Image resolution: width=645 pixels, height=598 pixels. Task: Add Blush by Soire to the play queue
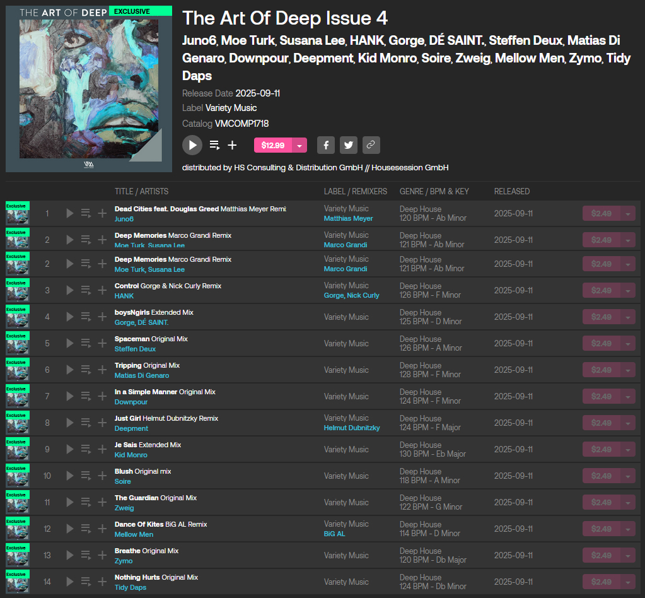[87, 476]
